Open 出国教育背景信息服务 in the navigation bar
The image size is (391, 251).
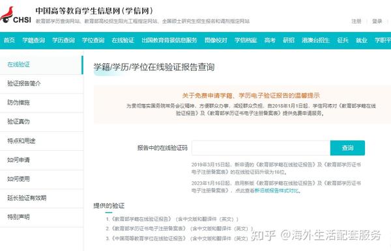coord(169,40)
